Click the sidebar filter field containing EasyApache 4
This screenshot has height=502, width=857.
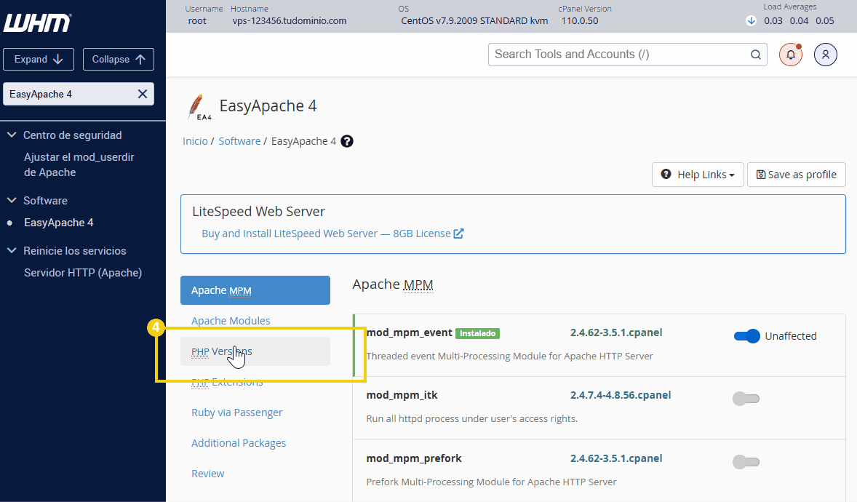[78, 94]
